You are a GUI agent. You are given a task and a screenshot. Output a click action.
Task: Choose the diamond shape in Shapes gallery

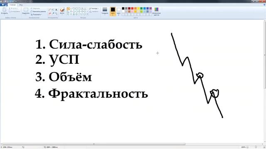(71, 12)
